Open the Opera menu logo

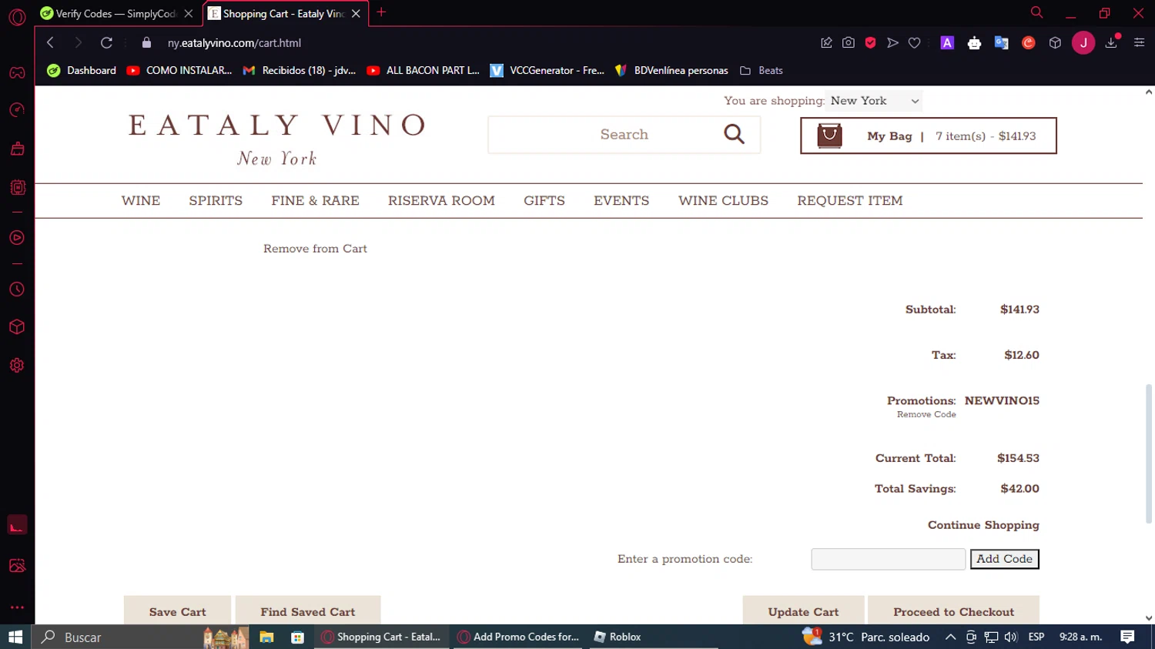coord(17,16)
